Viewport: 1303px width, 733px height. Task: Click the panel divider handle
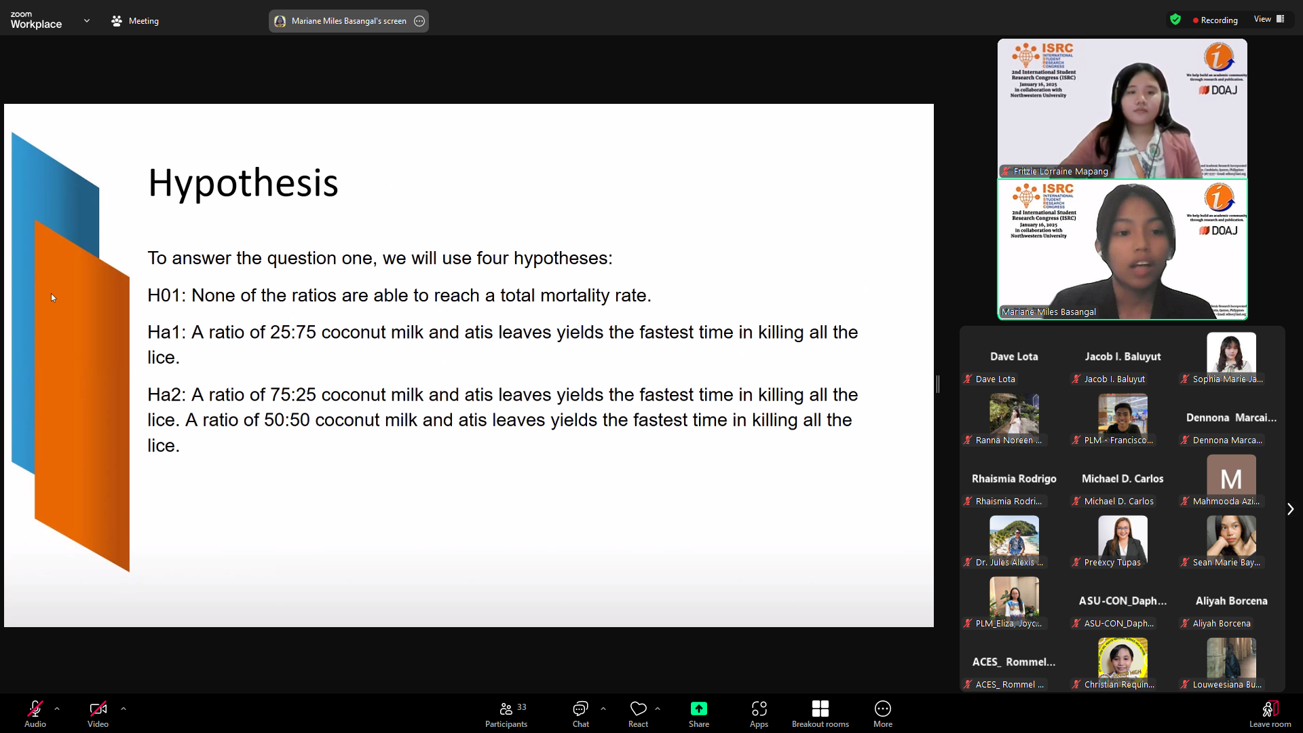click(x=938, y=383)
